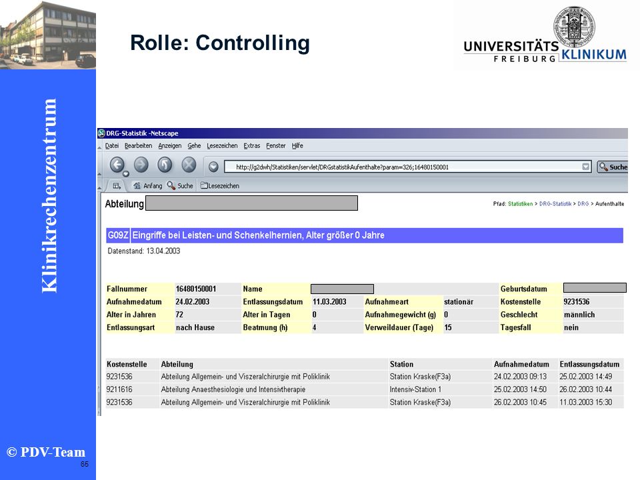This screenshot has width=640, height=480.
Task: Open the Lesezeichen menu
Action: [x=222, y=146]
